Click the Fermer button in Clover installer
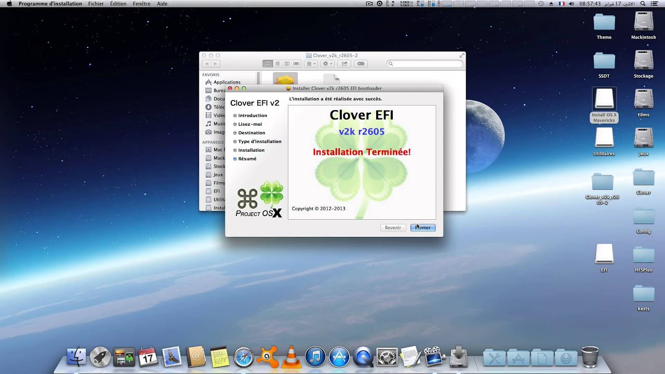The image size is (665, 374). coord(423,228)
